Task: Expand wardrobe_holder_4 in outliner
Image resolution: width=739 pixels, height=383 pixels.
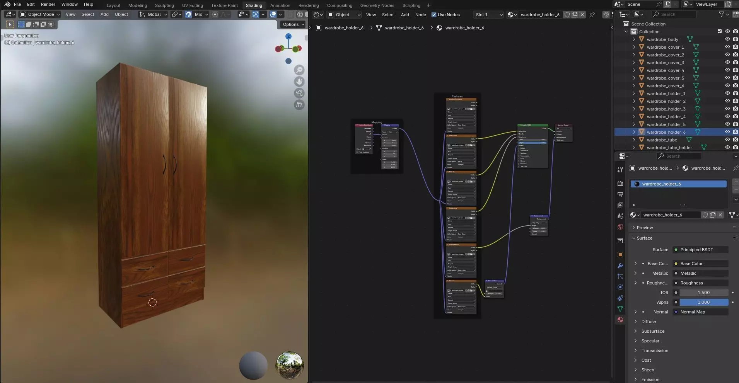Action: 634,117
